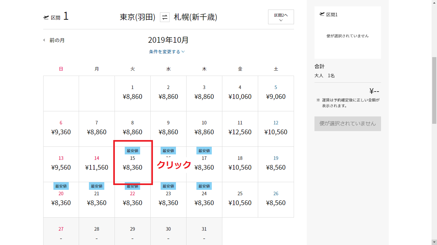Click the page vertical scrollbar thumb
The image size is (437, 245).
(434, 90)
